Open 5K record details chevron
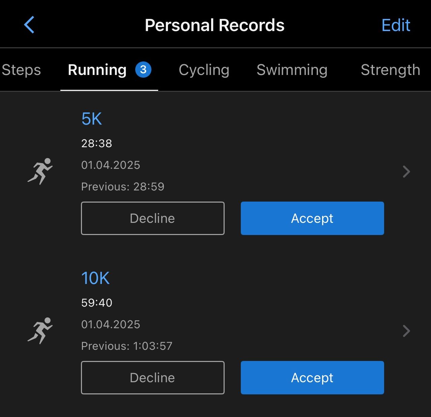This screenshot has height=417, width=431. click(x=406, y=172)
